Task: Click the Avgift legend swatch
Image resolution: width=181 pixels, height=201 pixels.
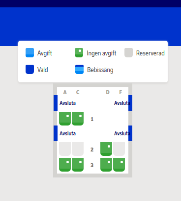Action: tap(30, 52)
